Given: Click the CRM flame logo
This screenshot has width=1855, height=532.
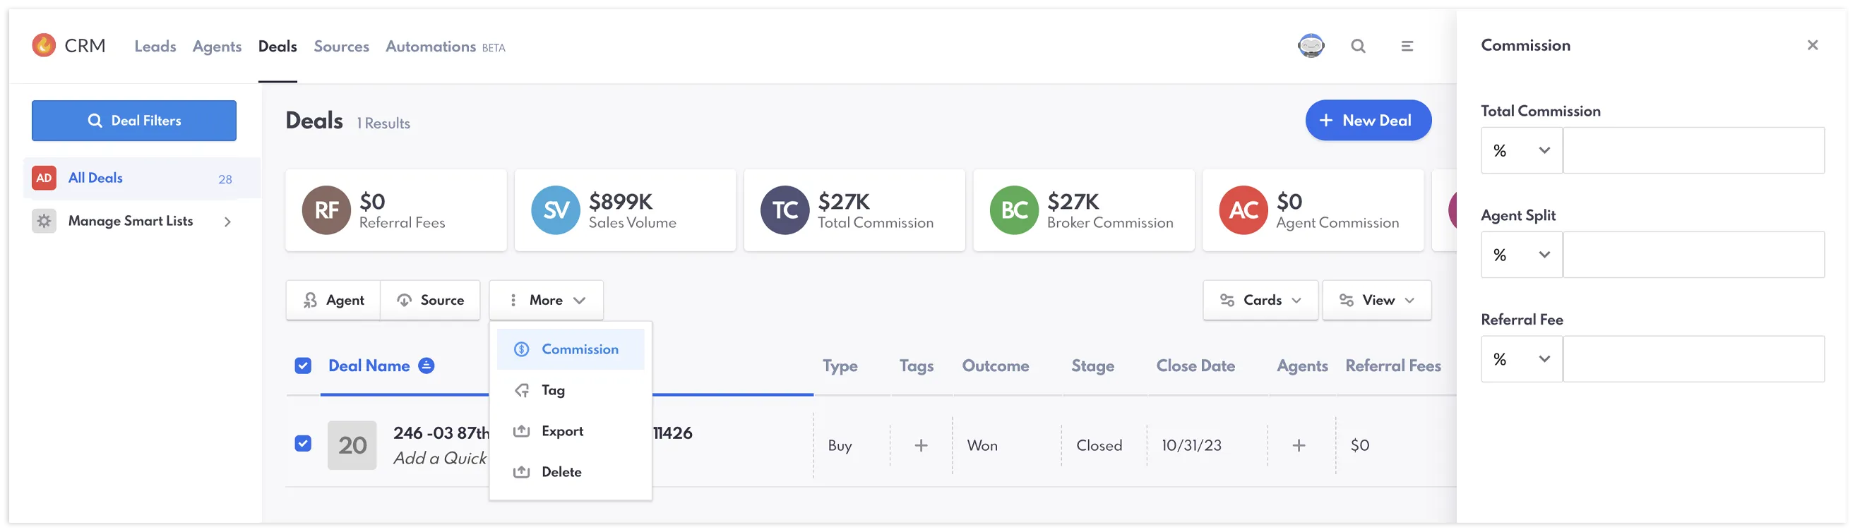Looking at the screenshot, I should point(44,46).
